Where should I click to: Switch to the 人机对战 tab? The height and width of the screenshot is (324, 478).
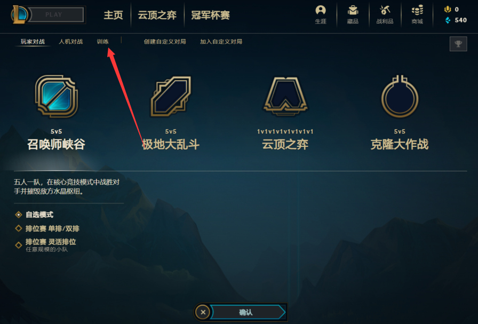(71, 42)
